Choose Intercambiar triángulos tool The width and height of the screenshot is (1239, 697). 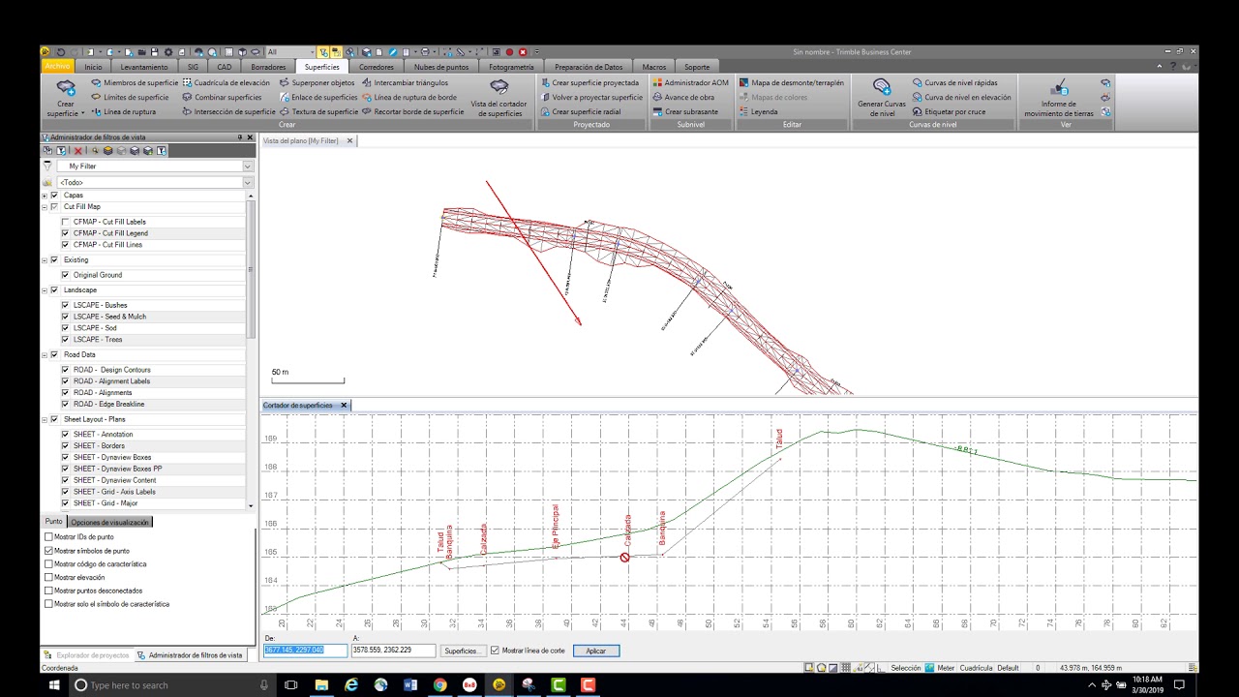point(405,83)
